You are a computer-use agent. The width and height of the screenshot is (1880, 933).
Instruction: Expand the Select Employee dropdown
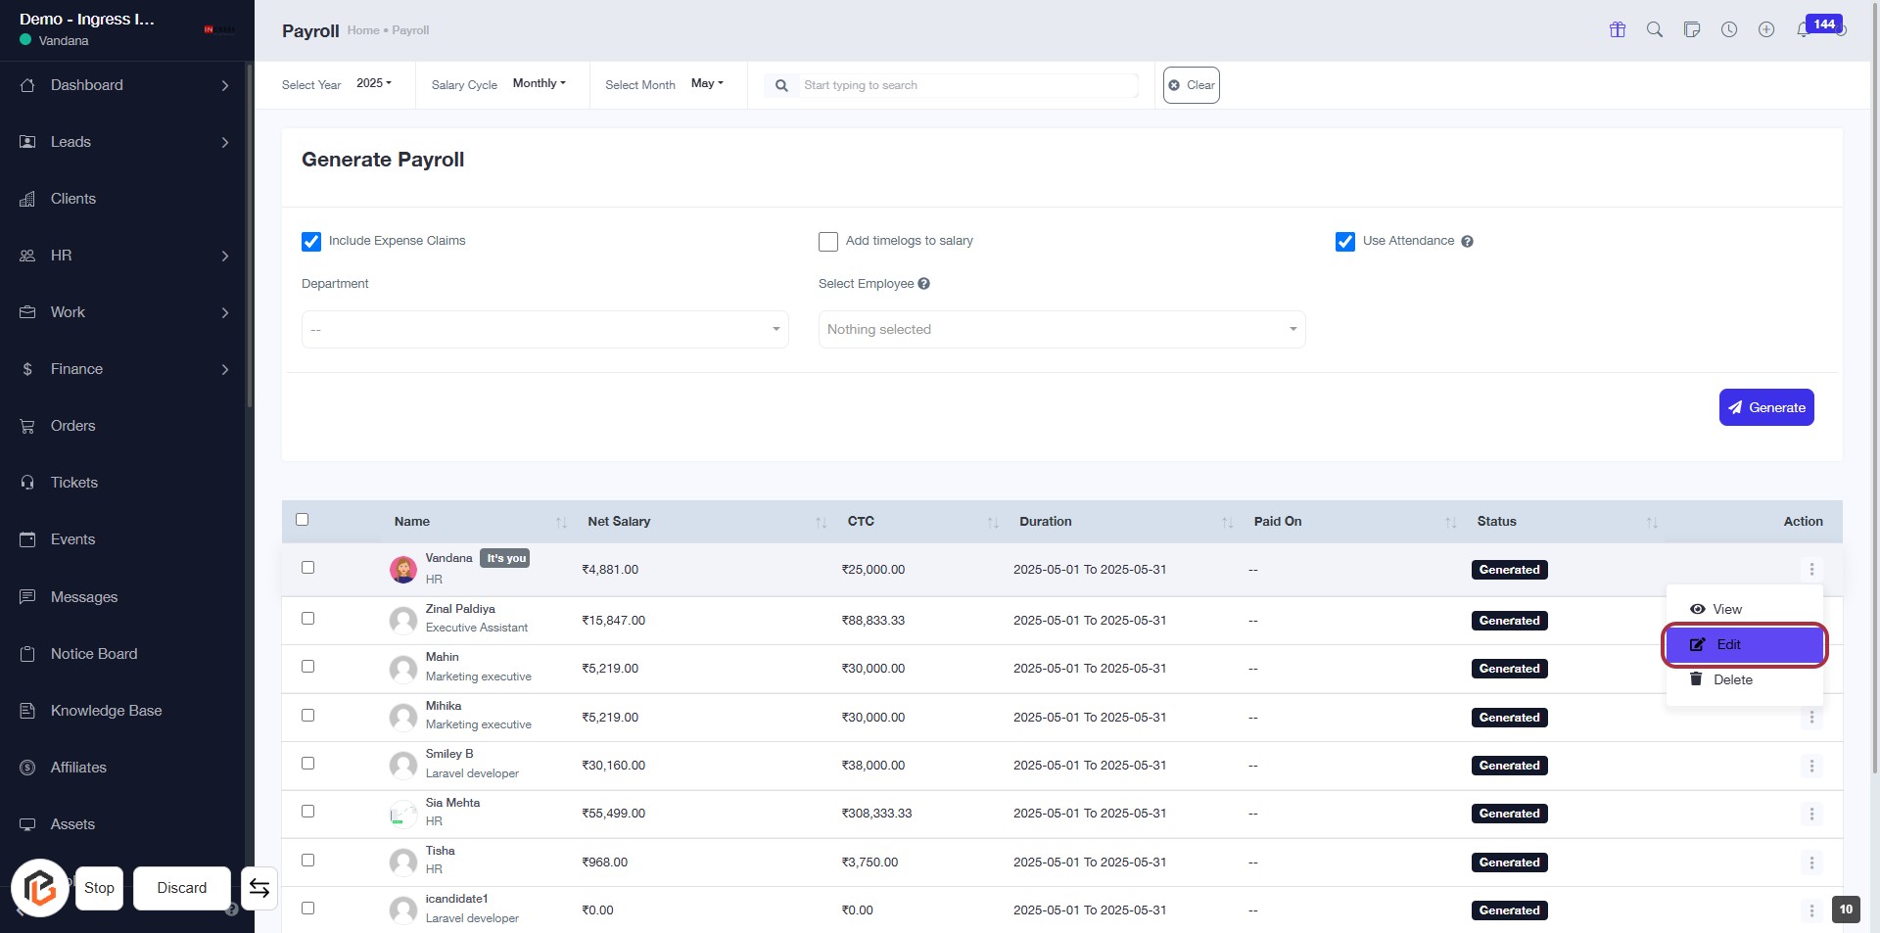pos(1061,330)
